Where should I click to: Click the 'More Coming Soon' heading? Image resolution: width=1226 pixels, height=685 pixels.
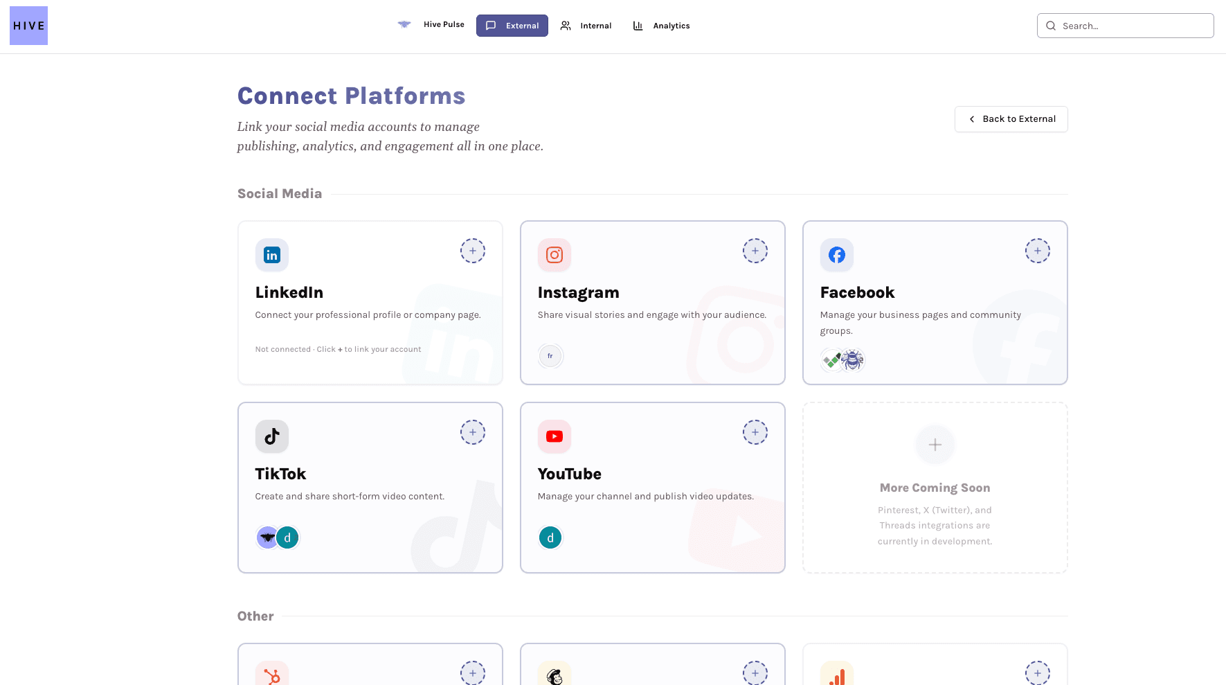pyautogui.click(x=935, y=488)
